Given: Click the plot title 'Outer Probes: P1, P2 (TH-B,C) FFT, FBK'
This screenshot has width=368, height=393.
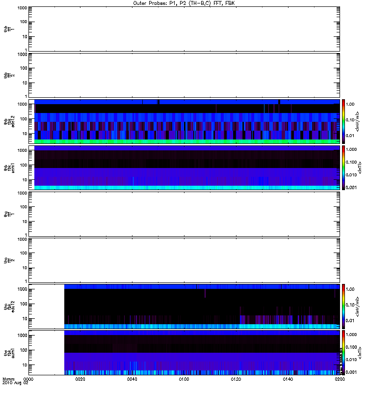Looking at the screenshot, I should [184, 3].
